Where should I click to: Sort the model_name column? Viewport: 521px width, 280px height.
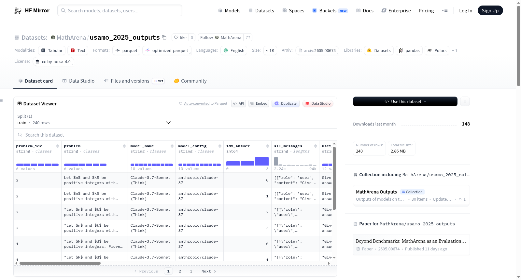point(172,146)
